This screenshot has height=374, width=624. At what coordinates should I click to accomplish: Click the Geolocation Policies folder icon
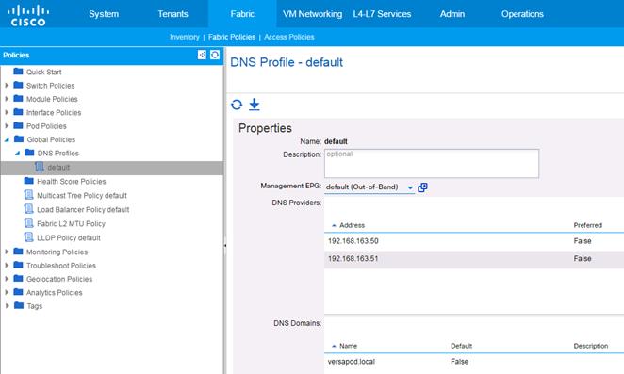18,278
